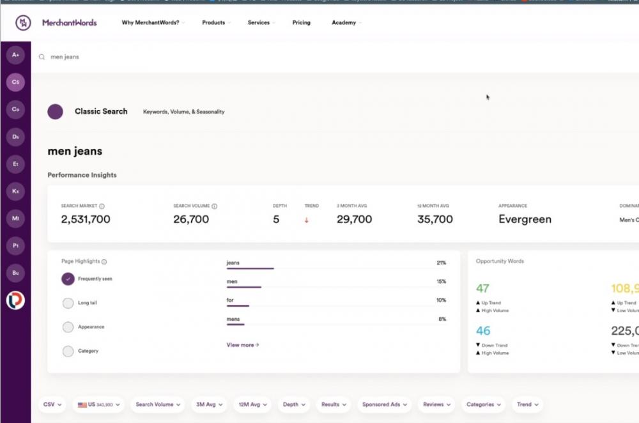Click the yellow 108,9 up trend count
639x423 pixels.
625,289
